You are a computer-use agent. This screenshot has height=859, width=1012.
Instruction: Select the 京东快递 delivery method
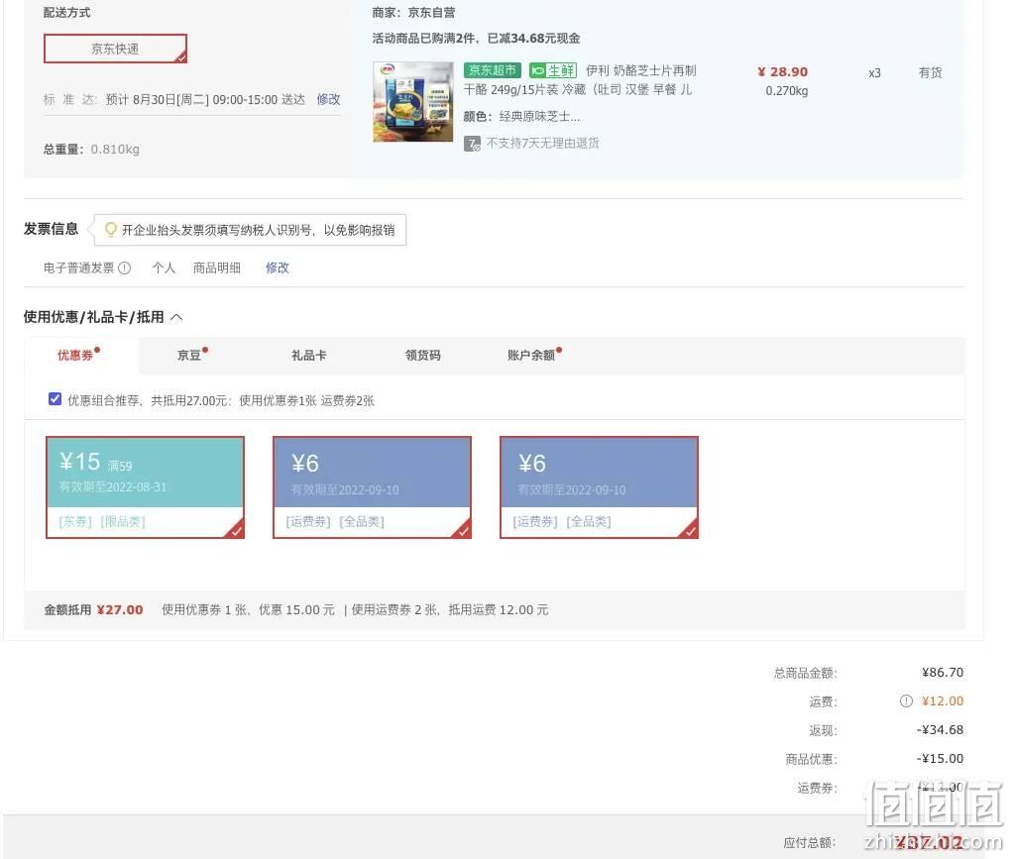pyautogui.click(x=115, y=49)
